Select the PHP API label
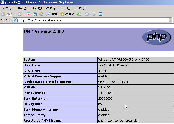174x124 pixels. 30,87
